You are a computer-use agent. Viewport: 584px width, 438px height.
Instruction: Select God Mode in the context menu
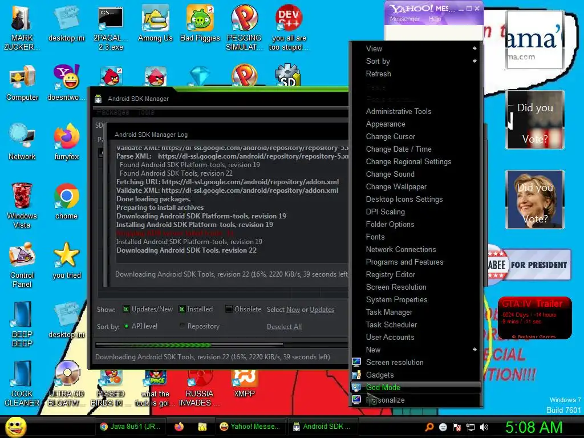(x=416, y=387)
